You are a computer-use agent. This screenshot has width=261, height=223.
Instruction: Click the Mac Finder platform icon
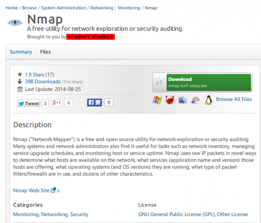click(183, 100)
